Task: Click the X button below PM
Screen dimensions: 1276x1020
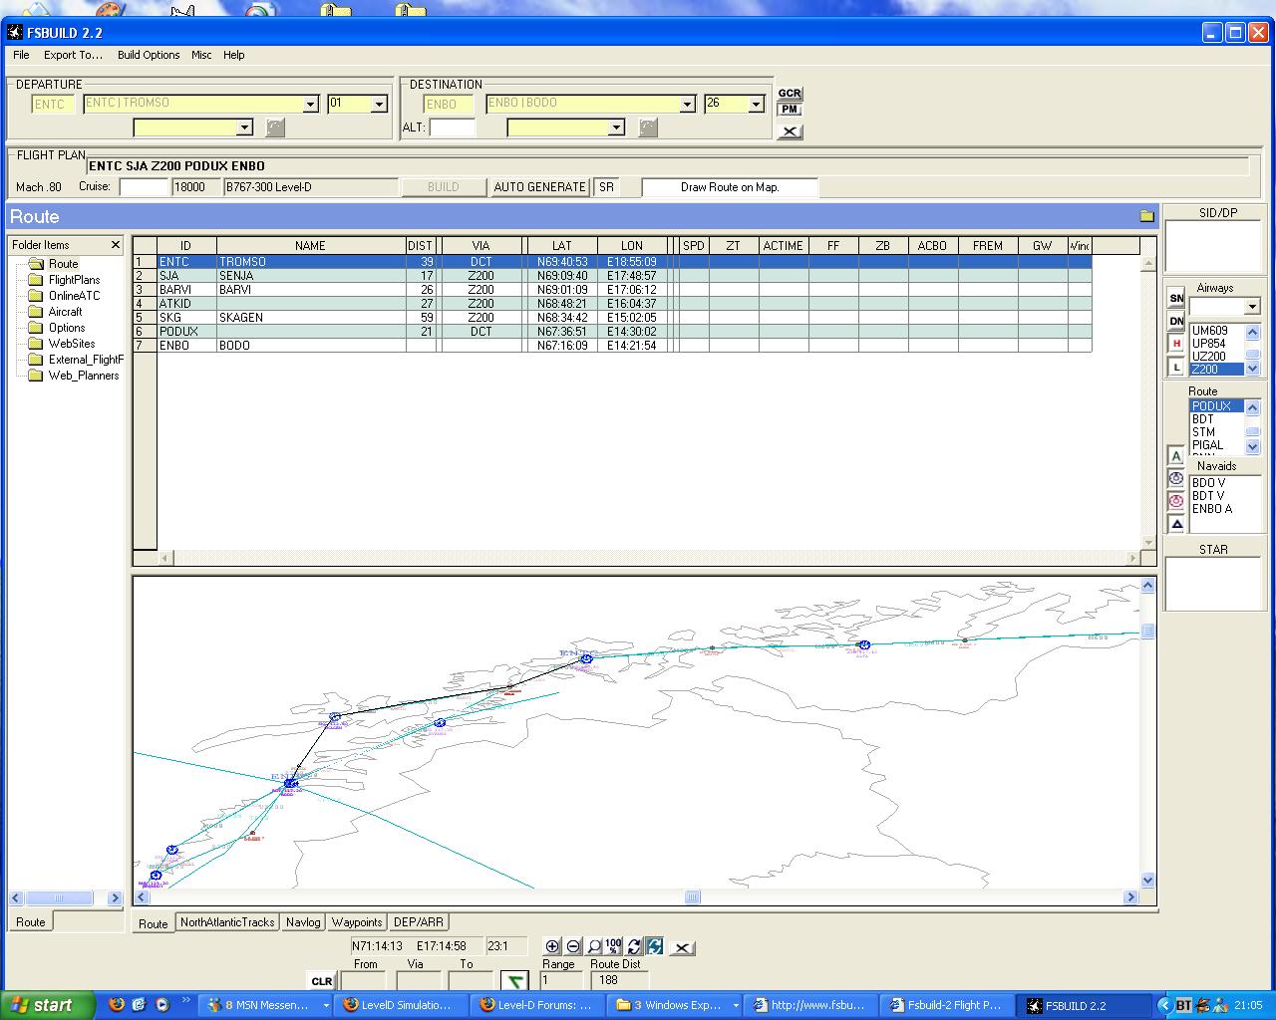Action: pos(790,130)
